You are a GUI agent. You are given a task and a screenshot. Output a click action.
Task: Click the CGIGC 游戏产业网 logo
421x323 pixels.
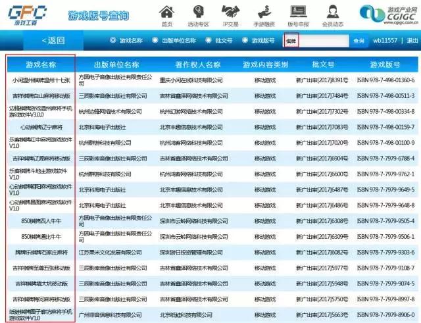coord(389,14)
